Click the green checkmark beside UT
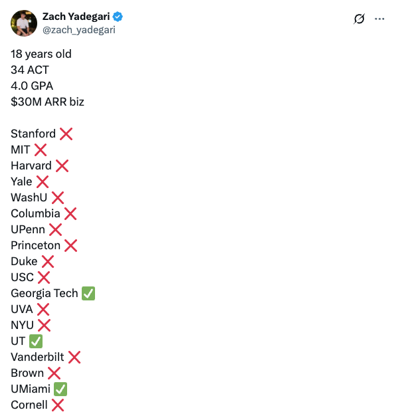396x418 pixels. [36, 341]
